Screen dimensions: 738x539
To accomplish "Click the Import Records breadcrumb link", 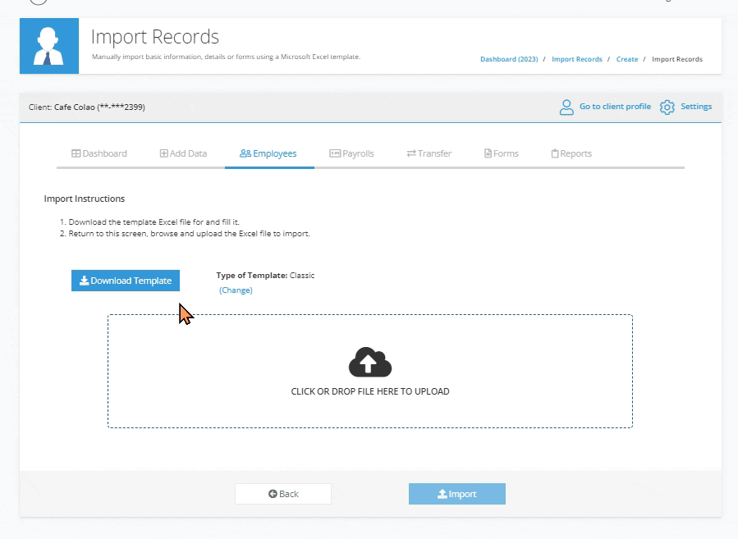I will pyautogui.click(x=576, y=59).
